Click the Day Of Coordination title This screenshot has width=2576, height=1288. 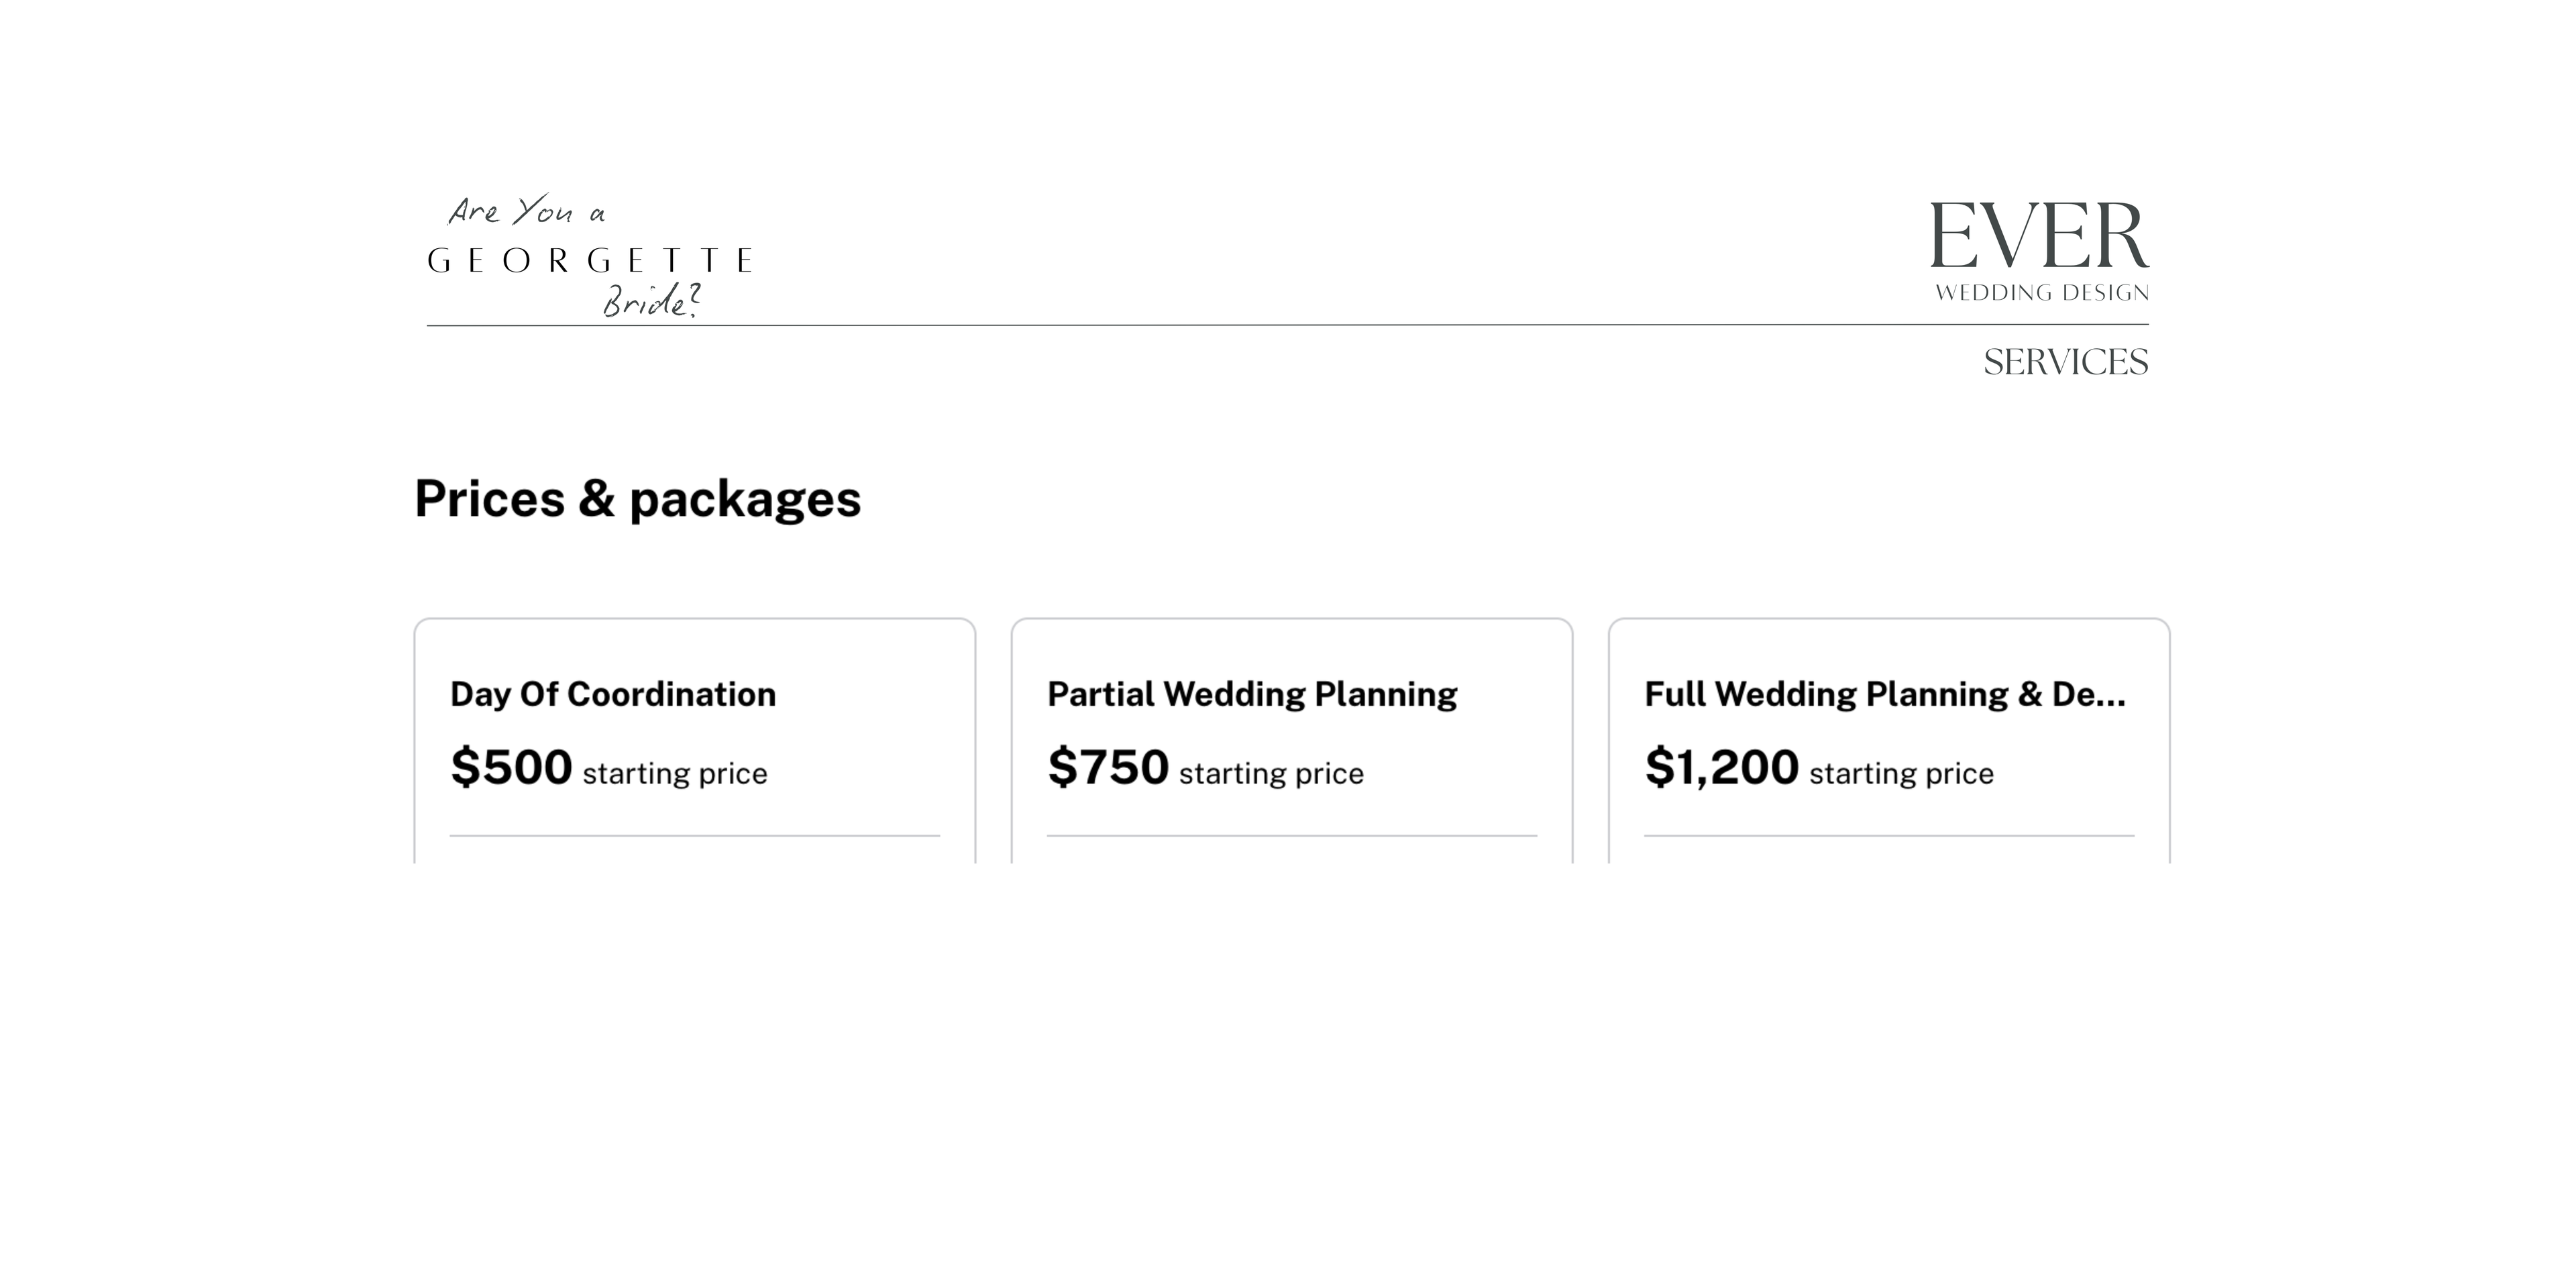click(x=613, y=694)
